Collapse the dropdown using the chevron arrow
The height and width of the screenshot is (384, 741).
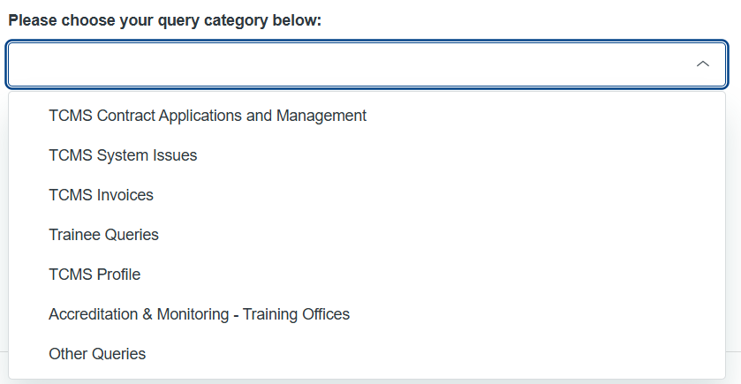point(703,64)
